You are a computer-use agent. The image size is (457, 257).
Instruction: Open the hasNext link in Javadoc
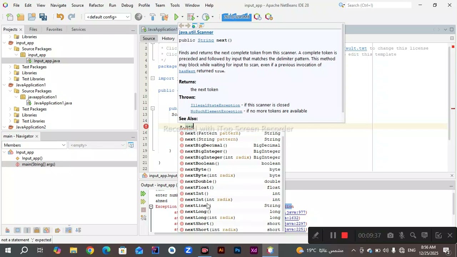pyautogui.click(x=187, y=71)
